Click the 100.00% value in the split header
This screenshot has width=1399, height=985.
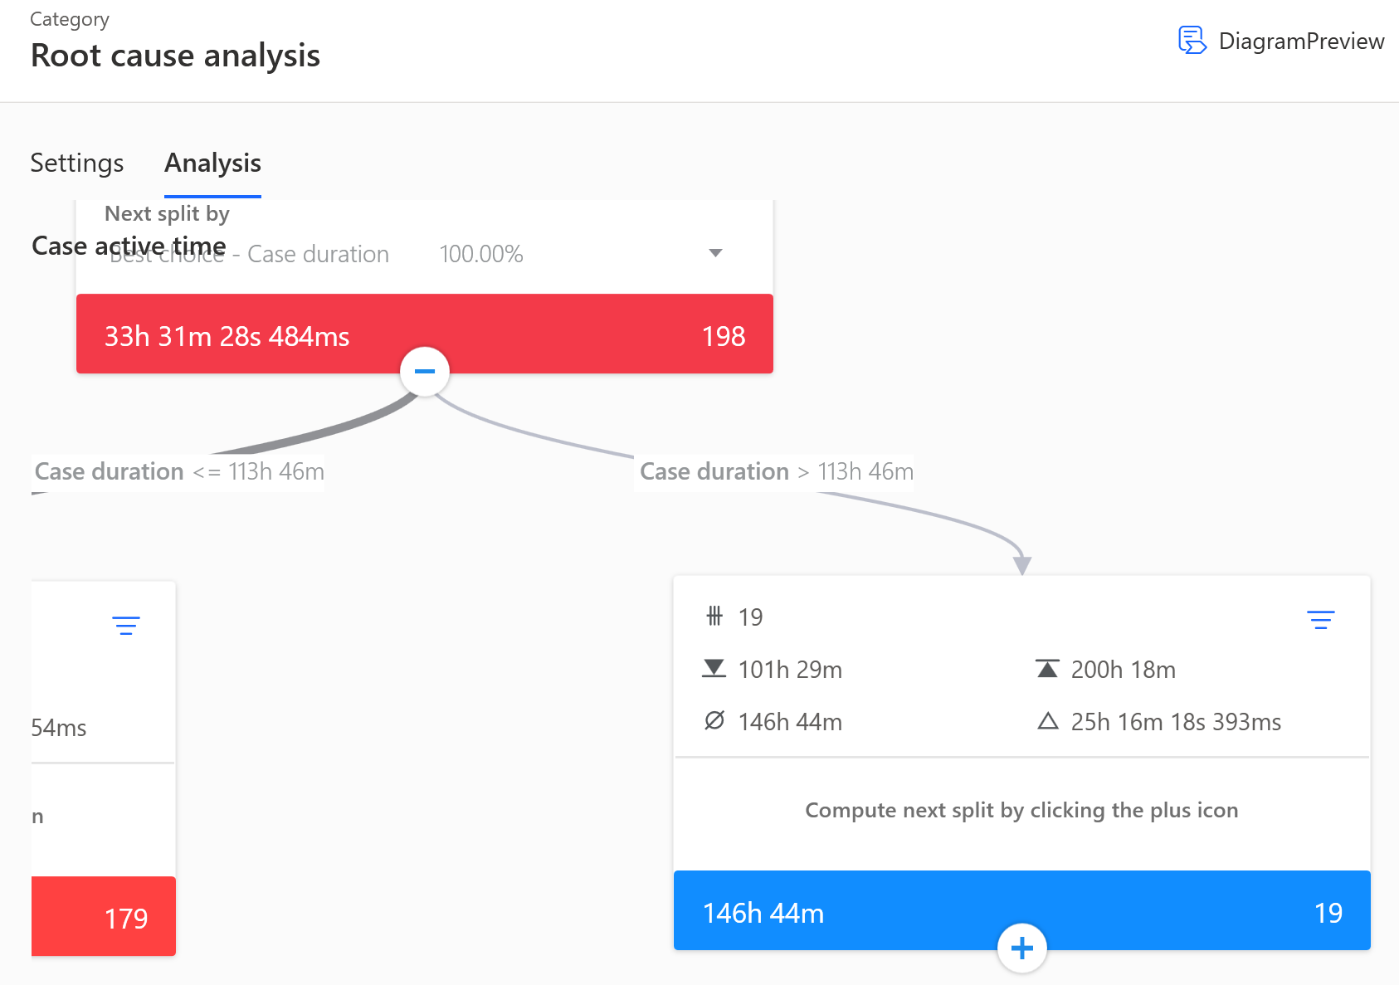482,254
